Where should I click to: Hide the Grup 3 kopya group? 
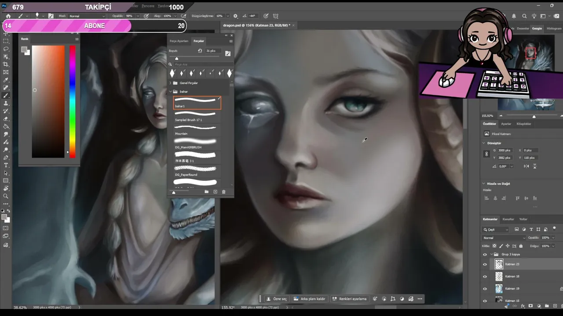pos(485,254)
